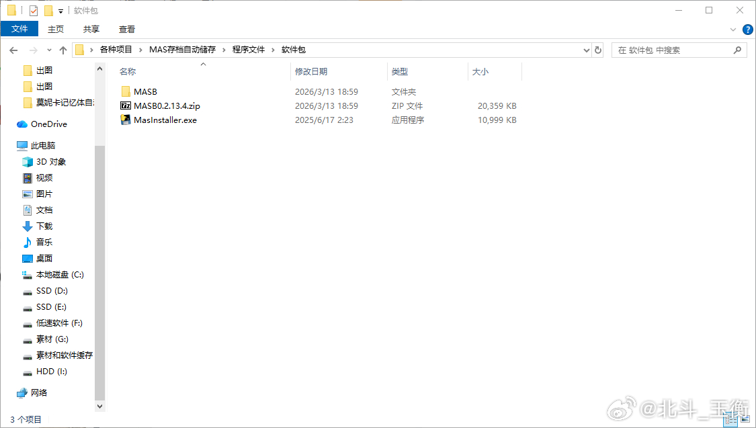Click navigation pane scrollbar up arrow
756x428 pixels.
point(100,69)
